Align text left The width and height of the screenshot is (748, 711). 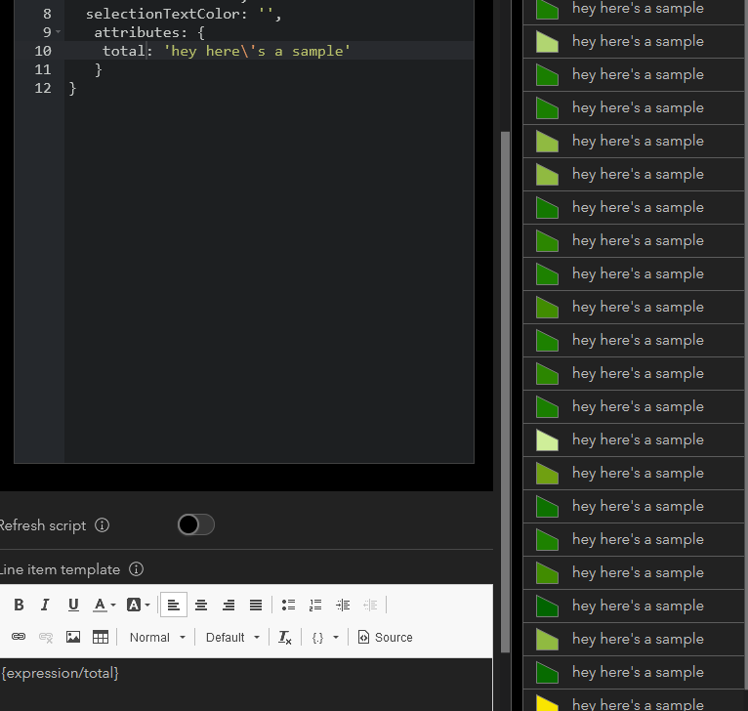[x=174, y=605]
